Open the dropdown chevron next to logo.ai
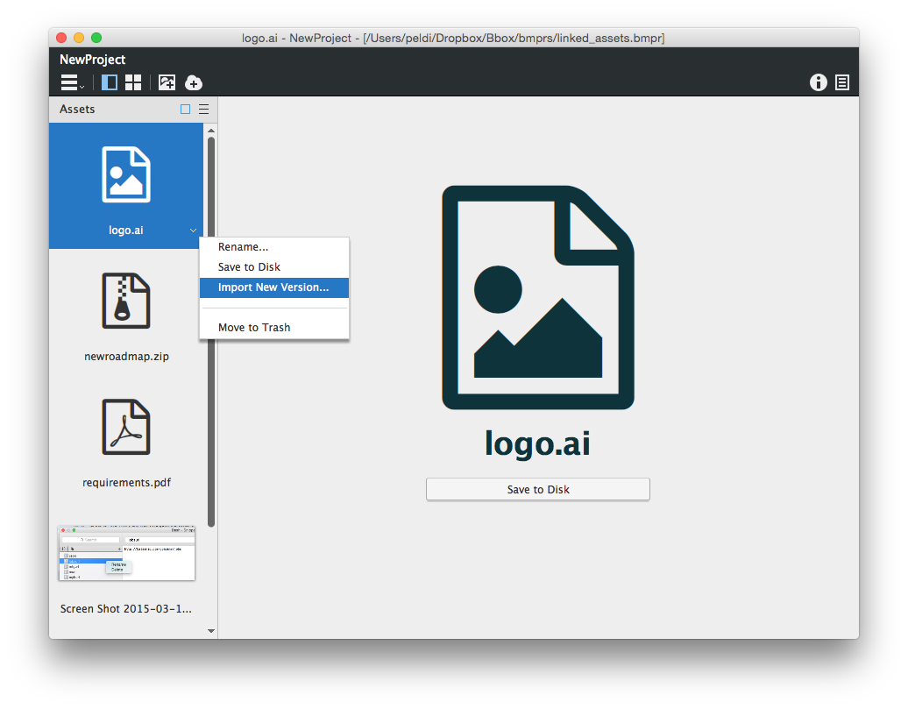This screenshot has width=908, height=709. (x=193, y=230)
